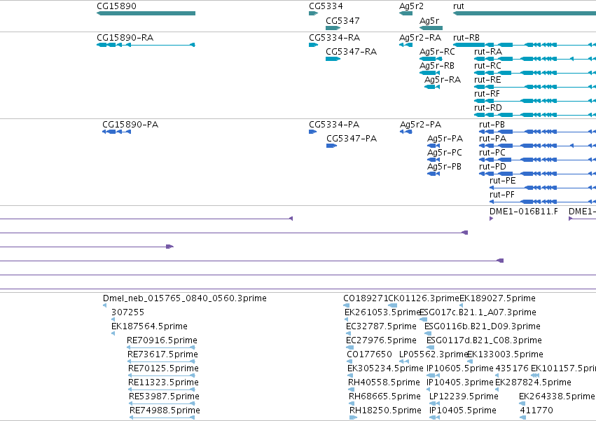Screen dimensions: 596x421
Task: Select the Ag5r-PB protein
Action: coord(434,174)
